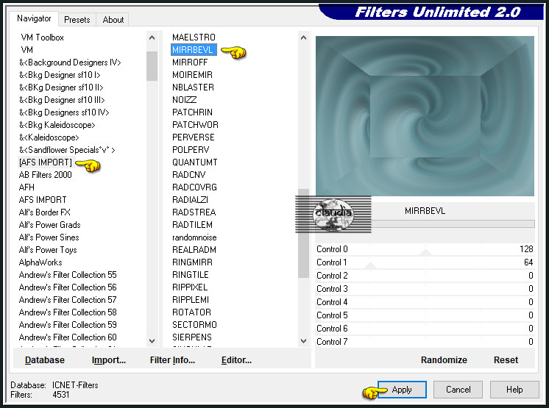Select the QUANTUMT filter

[x=195, y=162]
